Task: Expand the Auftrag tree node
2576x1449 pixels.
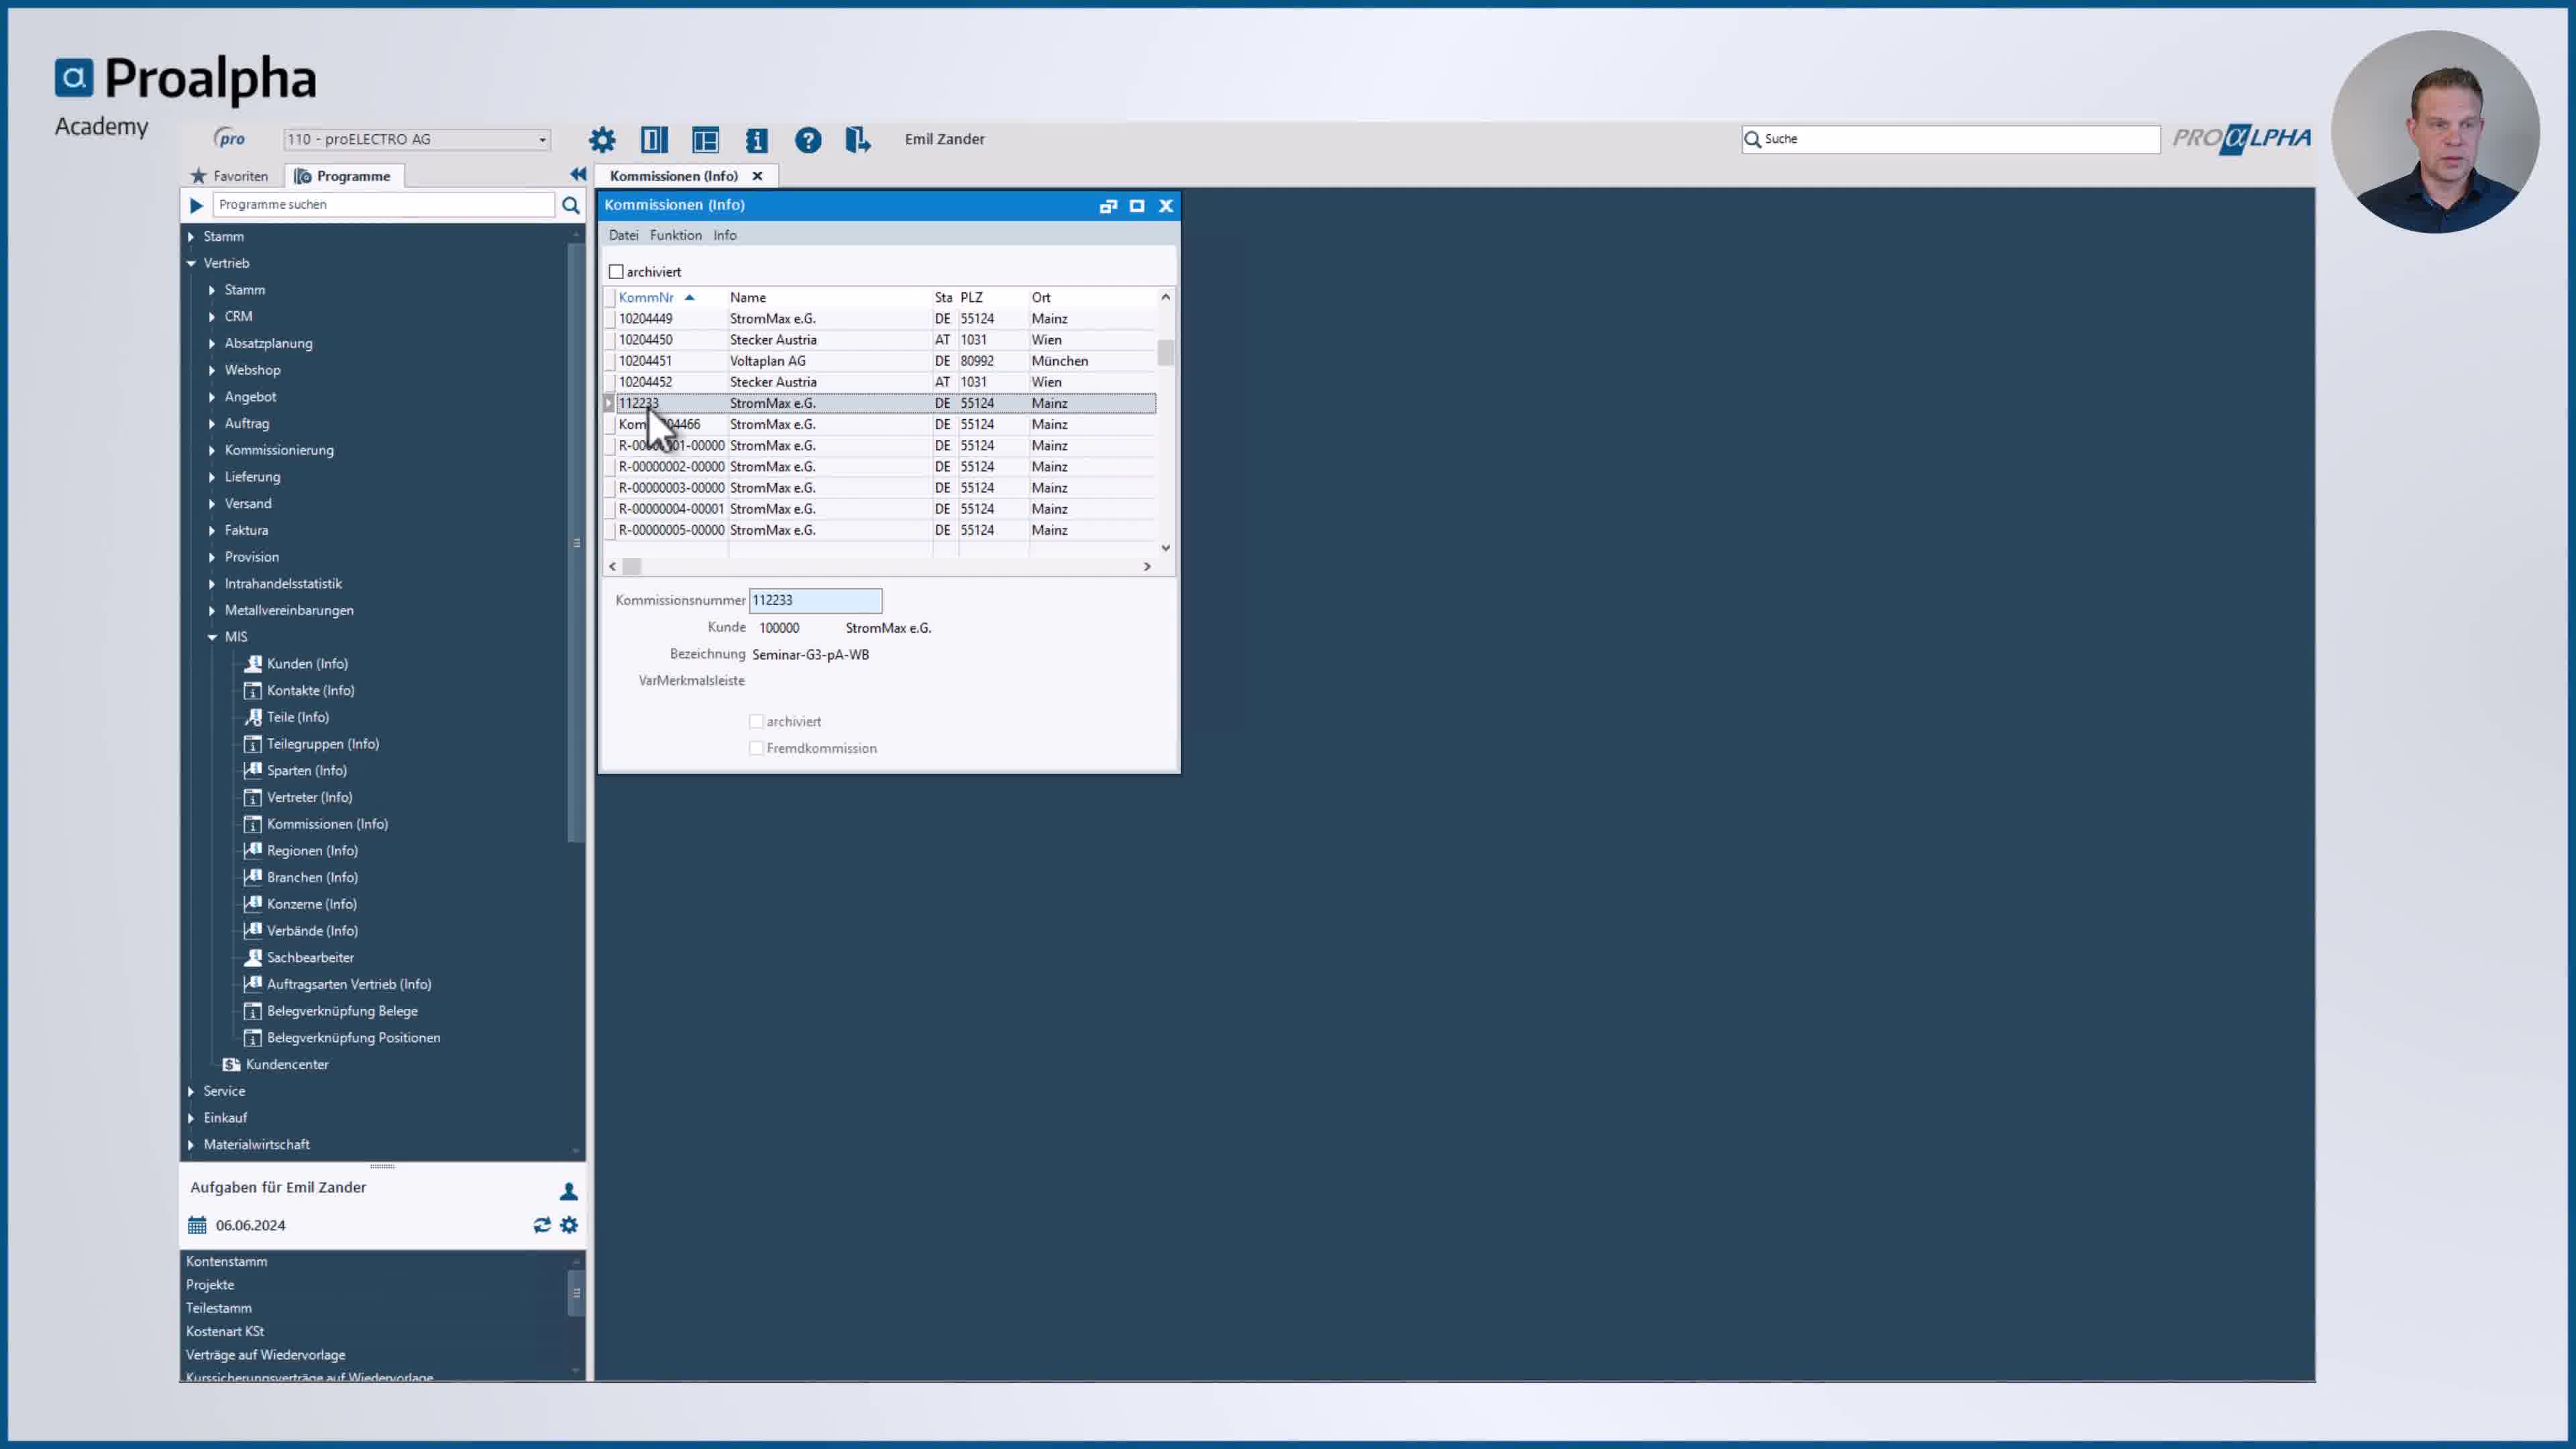Action: [212, 424]
